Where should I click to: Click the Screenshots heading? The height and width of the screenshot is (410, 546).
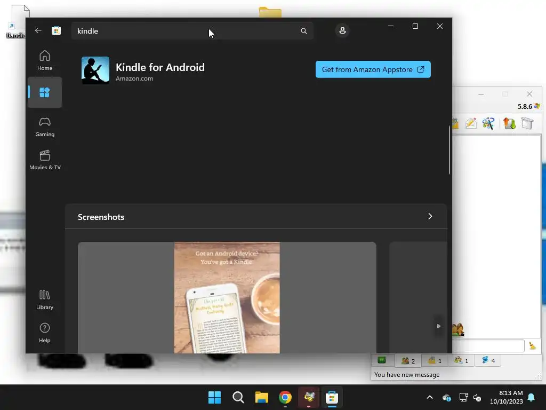tap(101, 217)
